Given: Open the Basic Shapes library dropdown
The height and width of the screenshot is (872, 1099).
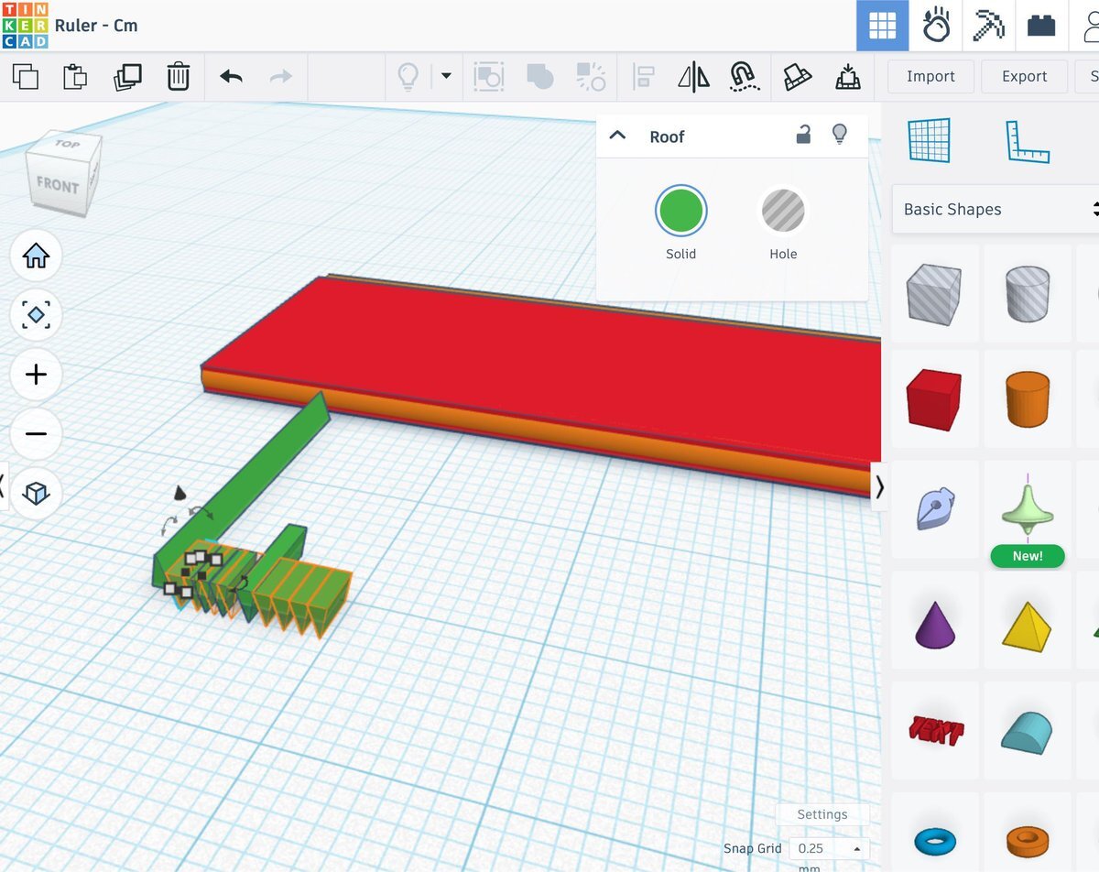Looking at the screenshot, I should point(998,210).
